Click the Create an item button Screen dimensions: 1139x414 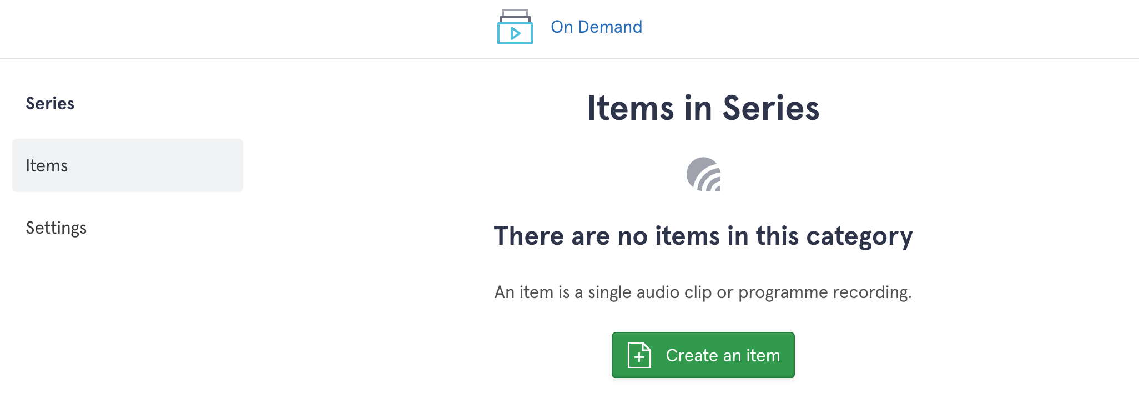point(703,355)
